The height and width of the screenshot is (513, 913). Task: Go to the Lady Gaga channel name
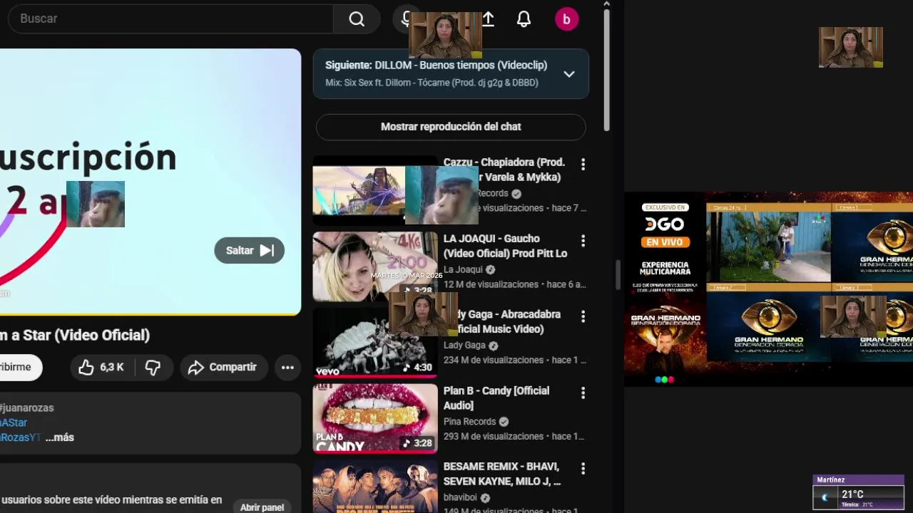coord(464,346)
